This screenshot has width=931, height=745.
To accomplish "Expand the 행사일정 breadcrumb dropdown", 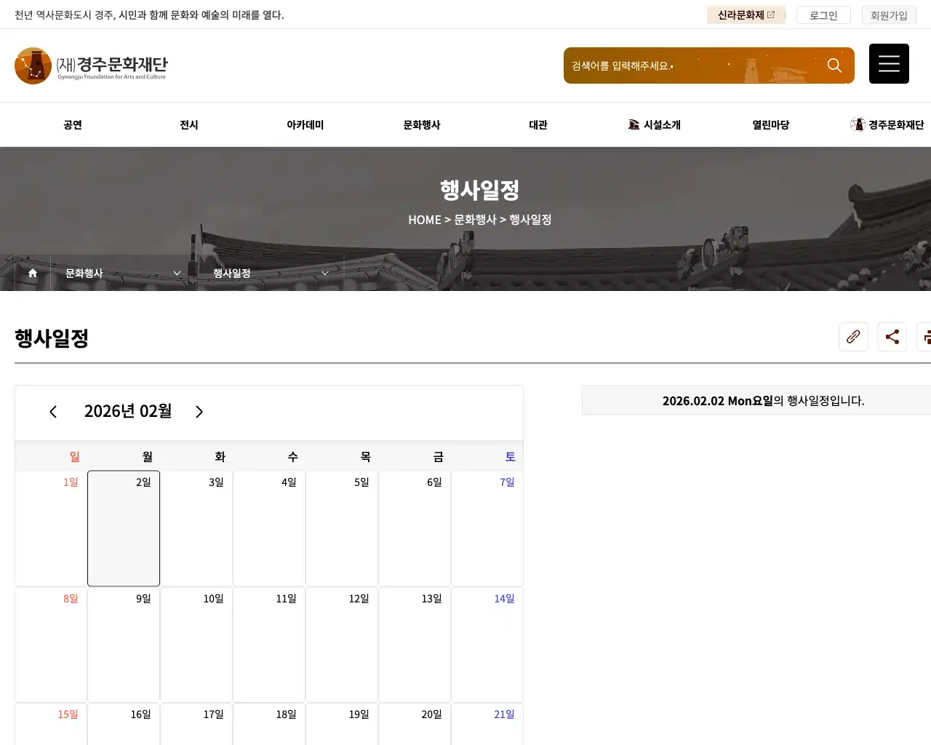I will [271, 273].
